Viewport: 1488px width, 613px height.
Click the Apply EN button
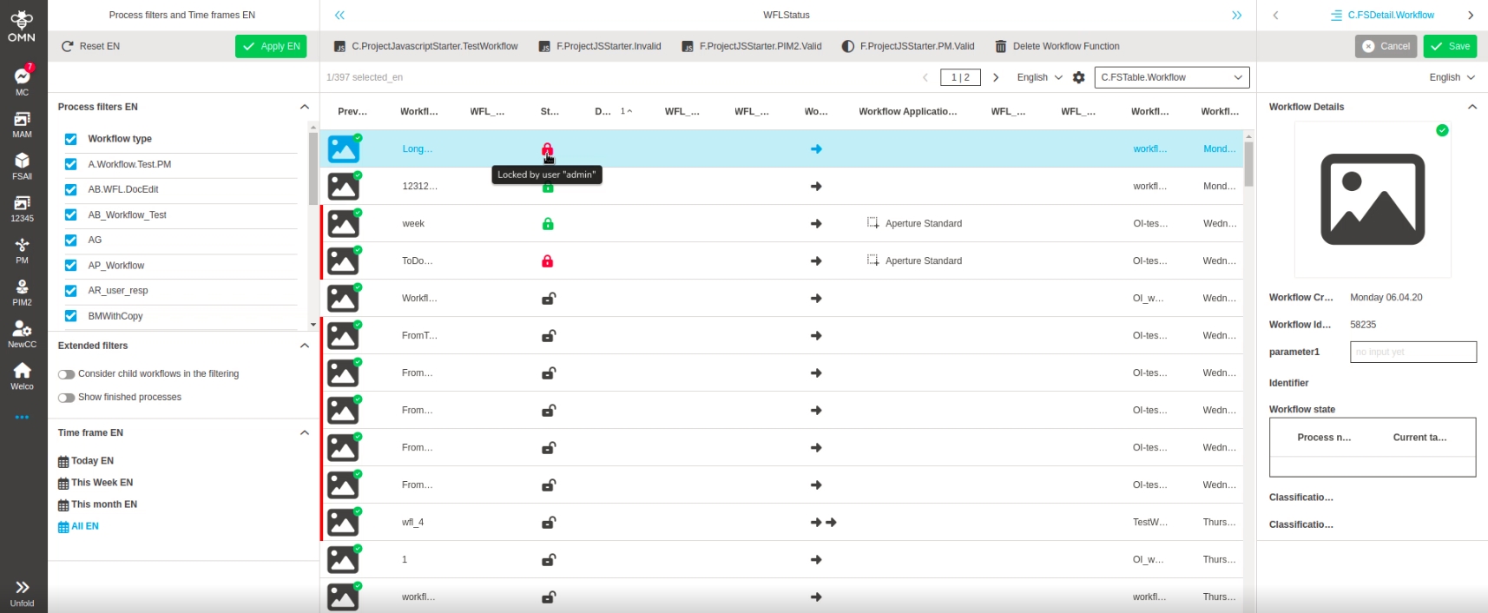click(271, 46)
